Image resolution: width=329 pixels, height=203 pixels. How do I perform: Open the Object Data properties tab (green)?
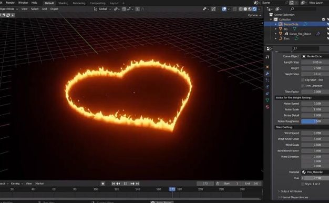pyautogui.click(x=268, y=100)
